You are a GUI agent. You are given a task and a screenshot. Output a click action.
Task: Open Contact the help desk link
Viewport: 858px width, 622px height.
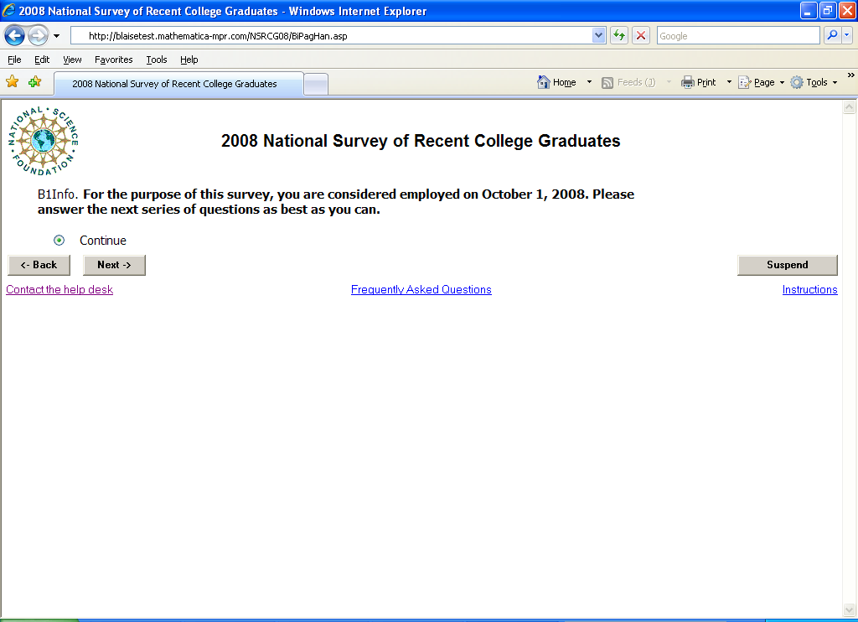pos(59,290)
